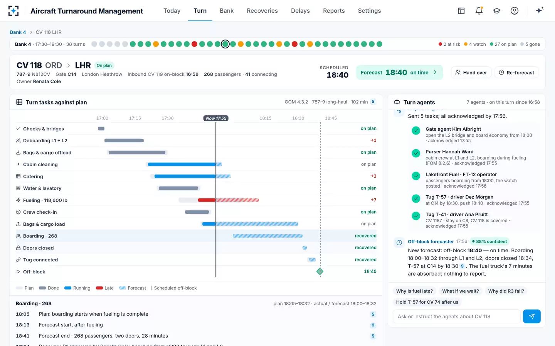Click the Catering row icon
The height and width of the screenshot is (346, 555).
[x=18, y=176]
